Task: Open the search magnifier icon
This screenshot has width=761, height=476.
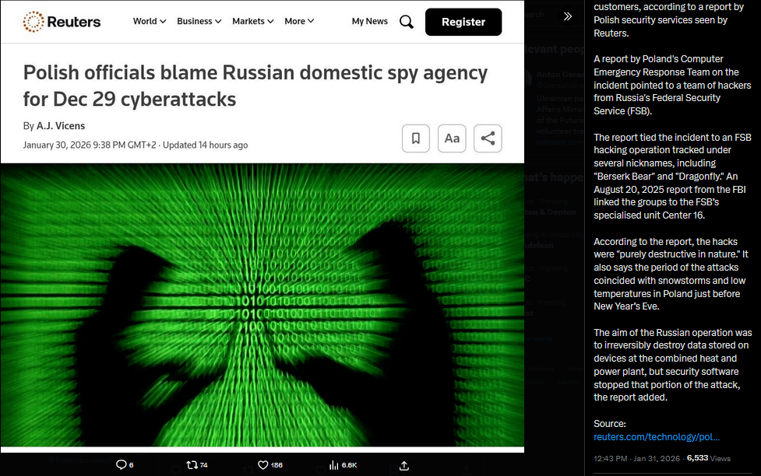Action: pyautogui.click(x=407, y=22)
